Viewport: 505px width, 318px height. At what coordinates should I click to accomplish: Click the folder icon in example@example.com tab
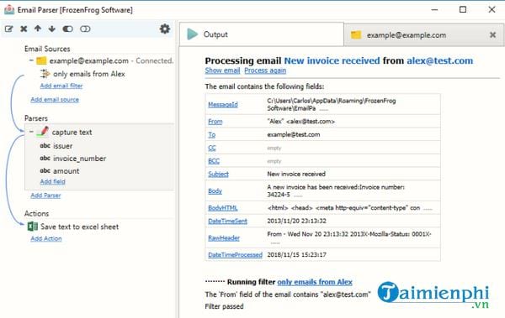pyautogui.click(x=356, y=34)
